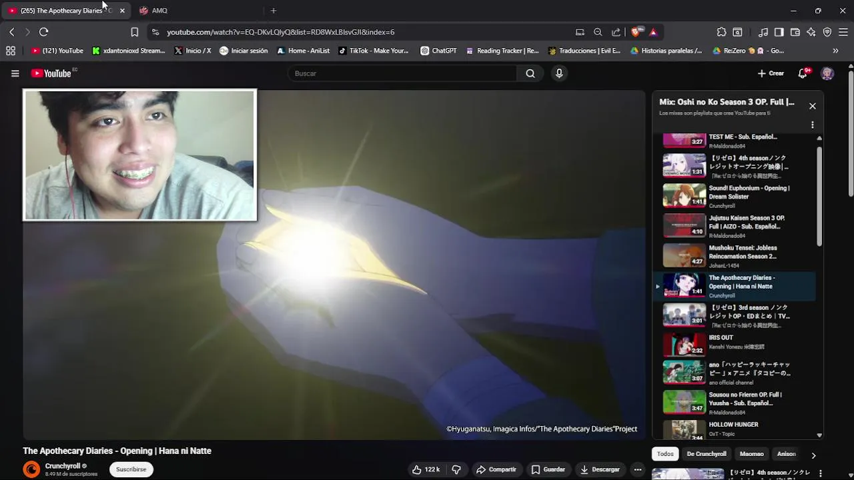The width and height of the screenshot is (854, 480).
Task: Go to the YouTube home logo
Action: (x=51, y=73)
